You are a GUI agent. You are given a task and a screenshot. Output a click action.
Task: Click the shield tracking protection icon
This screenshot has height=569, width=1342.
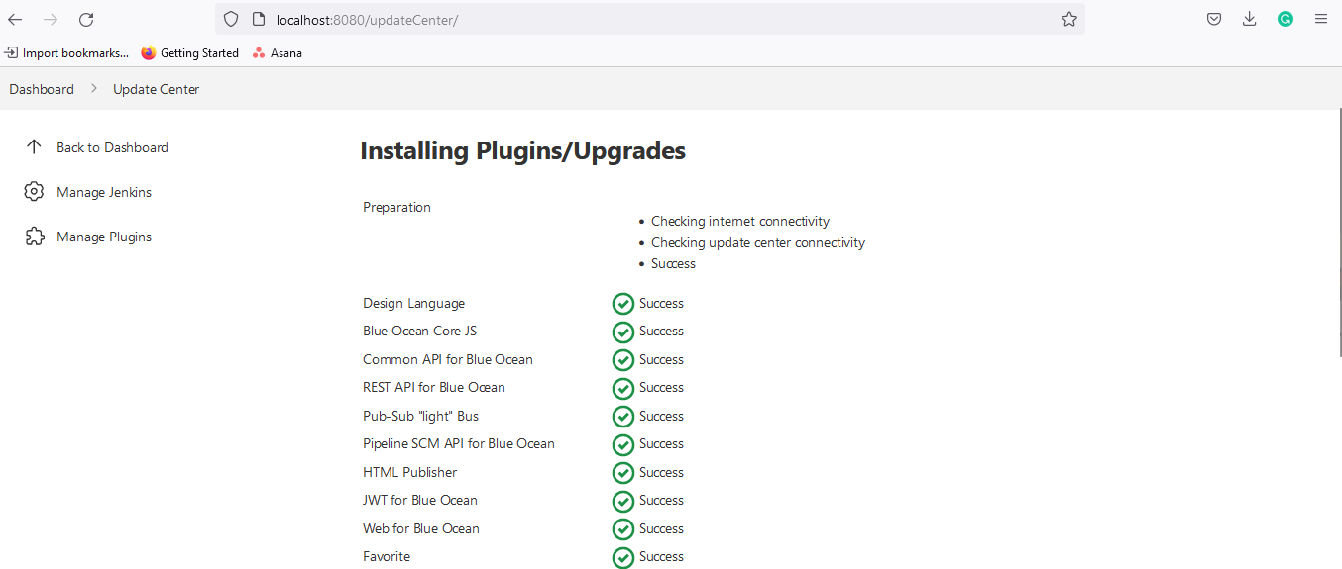[x=231, y=19]
